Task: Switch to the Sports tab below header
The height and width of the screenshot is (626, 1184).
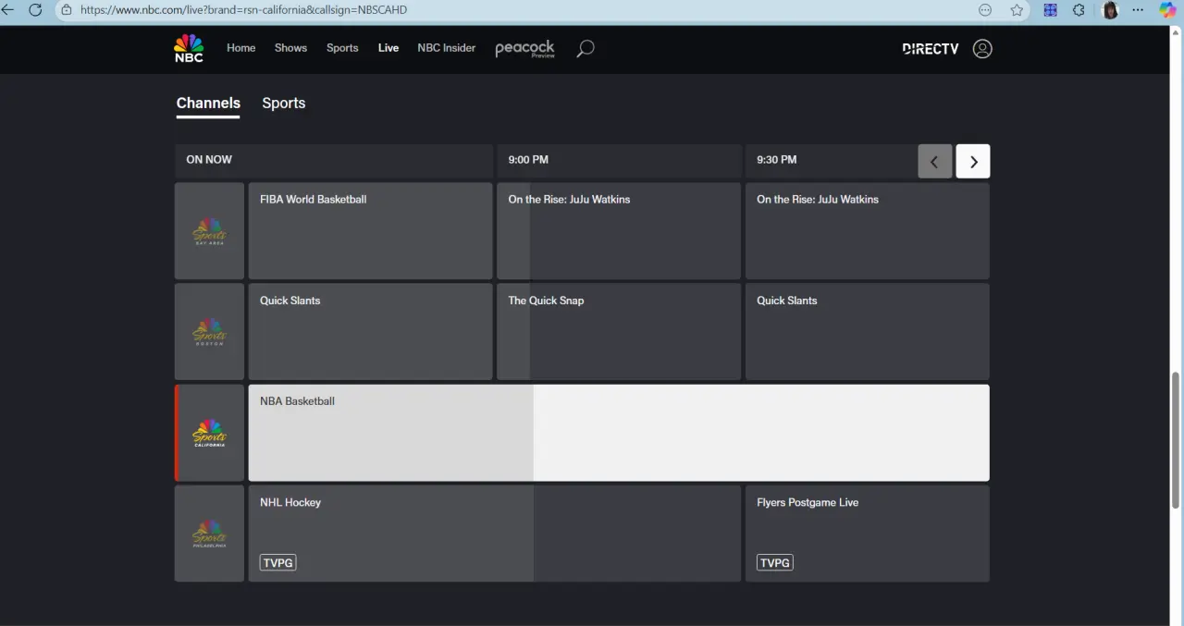Action: coord(284,104)
